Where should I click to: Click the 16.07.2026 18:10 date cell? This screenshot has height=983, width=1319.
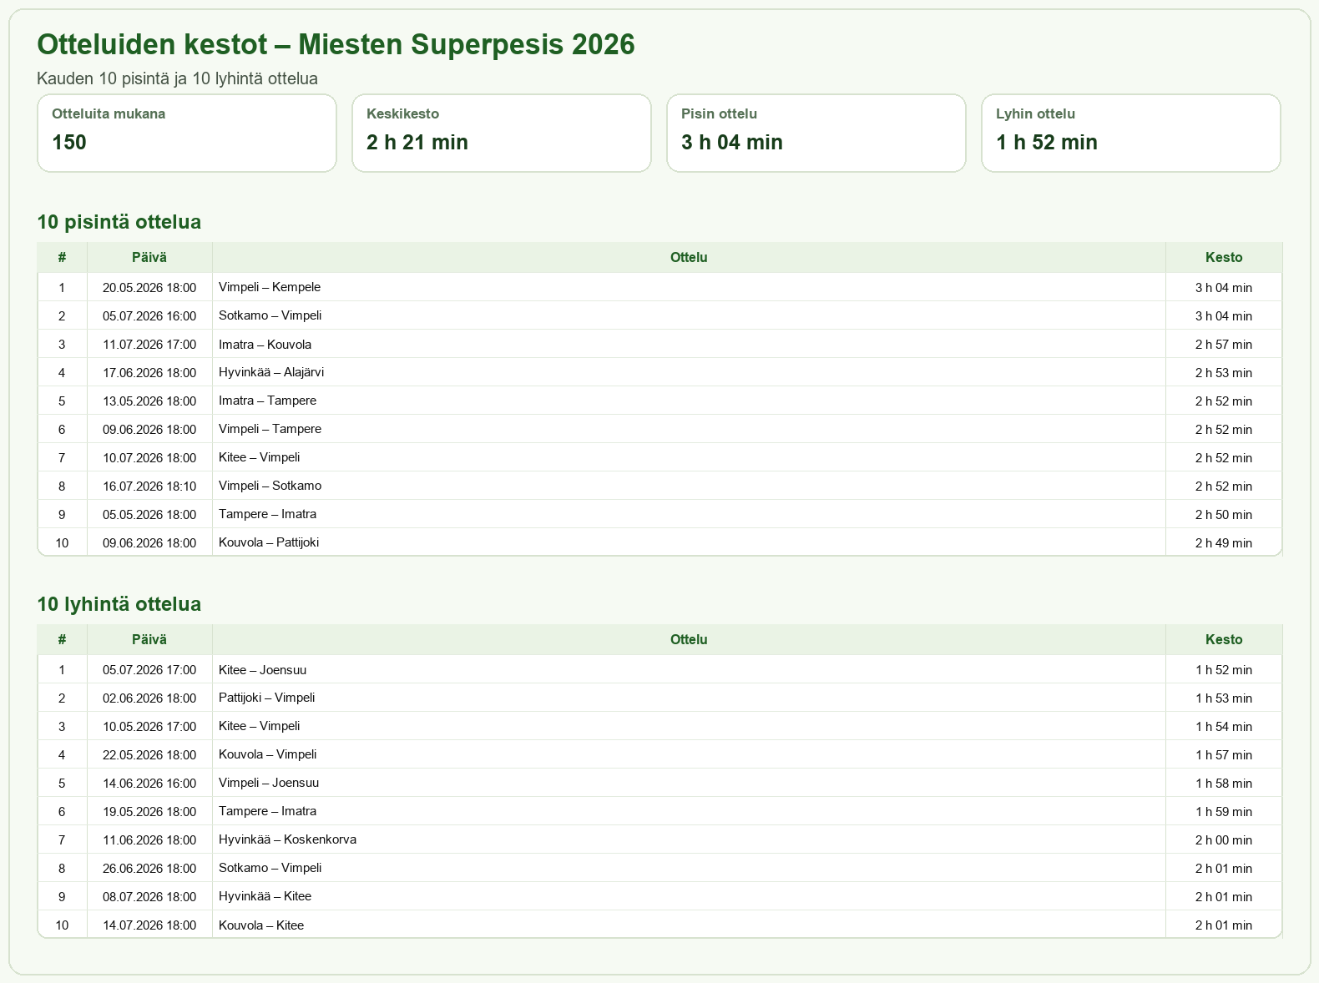[x=149, y=486]
